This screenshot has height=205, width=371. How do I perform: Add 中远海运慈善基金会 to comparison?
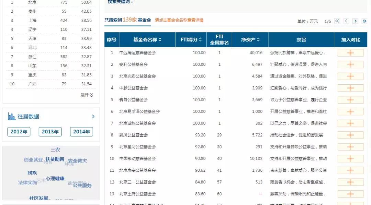pyautogui.click(x=350, y=53)
